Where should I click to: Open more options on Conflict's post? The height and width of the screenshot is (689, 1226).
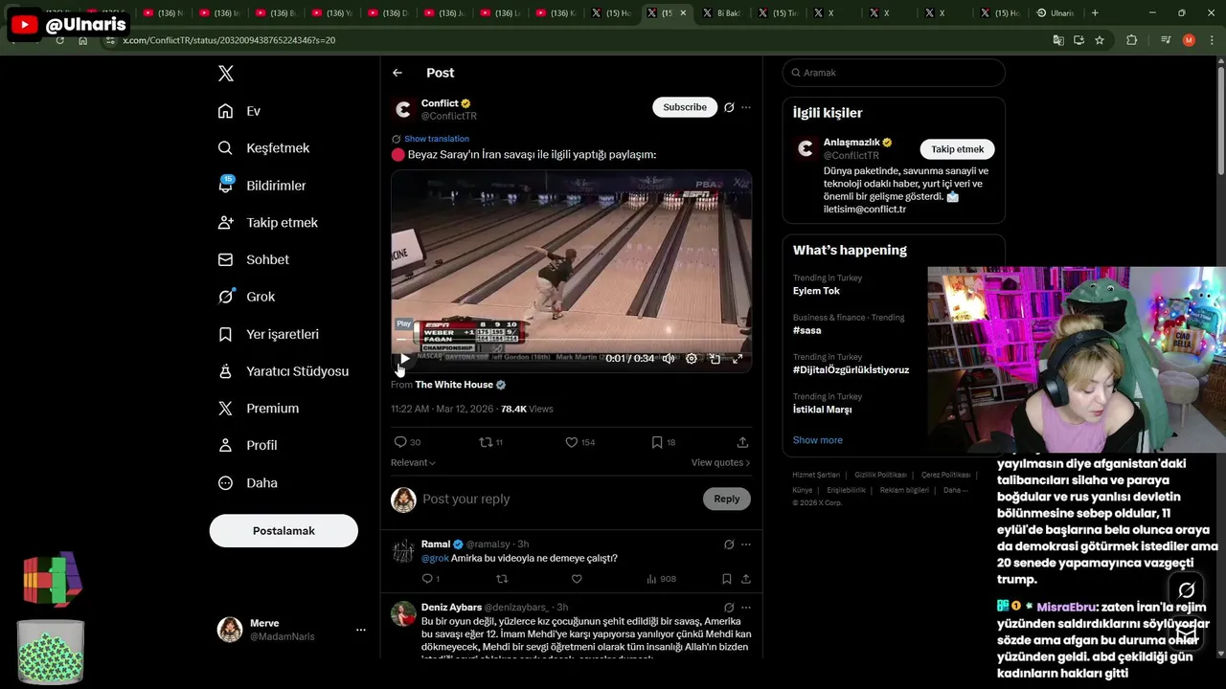pos(746,107)
